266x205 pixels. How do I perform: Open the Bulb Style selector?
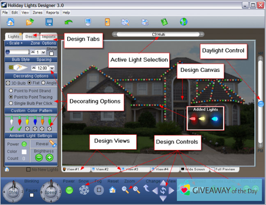point(16,67)
